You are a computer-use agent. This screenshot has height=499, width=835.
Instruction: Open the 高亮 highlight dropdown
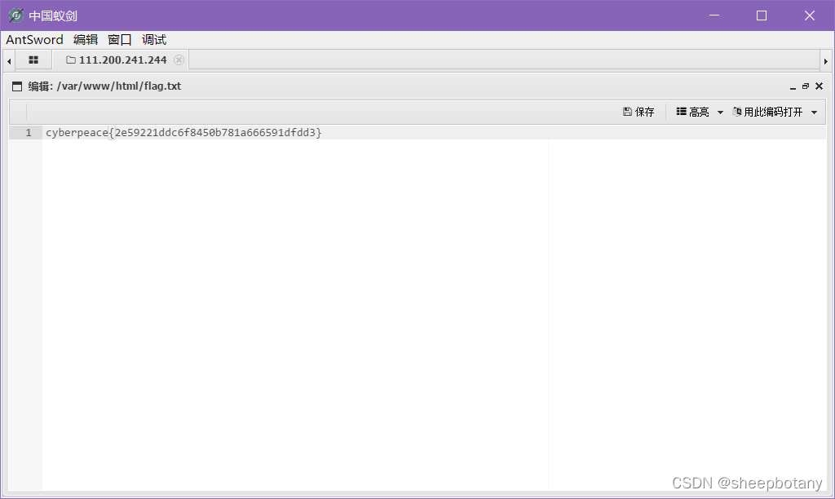pyautogui.click(x=700, y=112)
